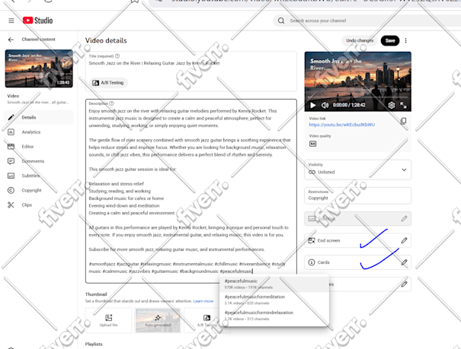Mute the video preview volume
461x349 pixels.
pos(325,105)
